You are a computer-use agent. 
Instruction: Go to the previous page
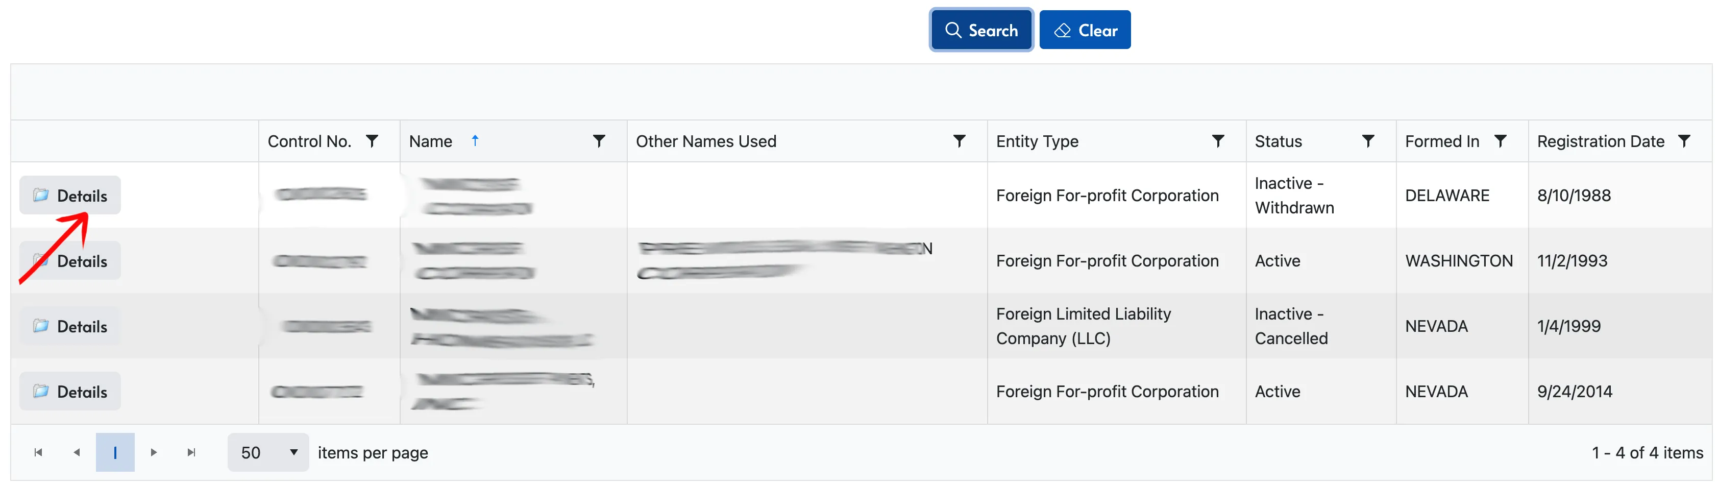pyautogui.click(x=77, y=453)
